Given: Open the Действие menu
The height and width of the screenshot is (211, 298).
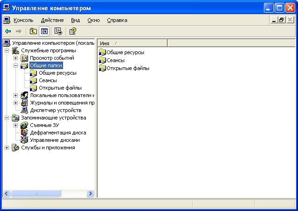Looking at the screenshot, I should point(52,20).
